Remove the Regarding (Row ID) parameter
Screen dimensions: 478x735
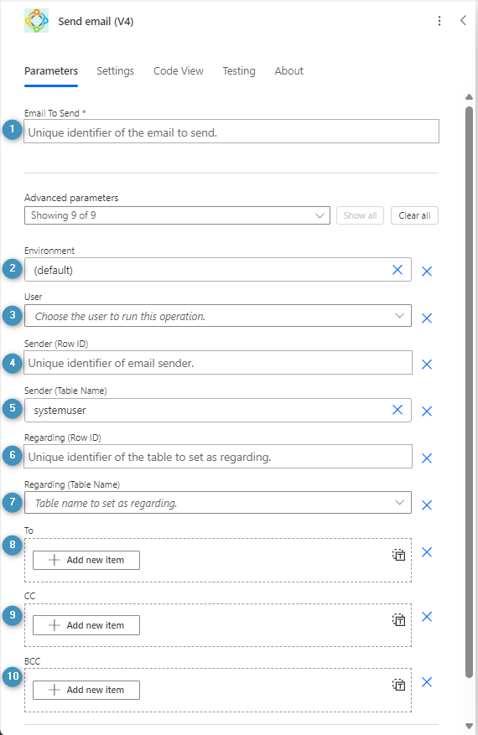click(427, 458)
